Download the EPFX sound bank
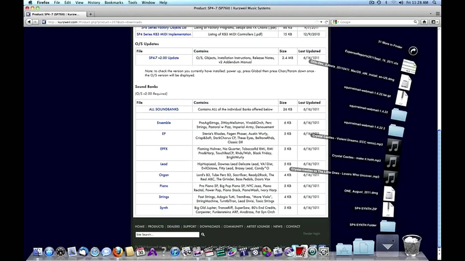The height and width of the screenshot is (261, 465). [164, 149]
